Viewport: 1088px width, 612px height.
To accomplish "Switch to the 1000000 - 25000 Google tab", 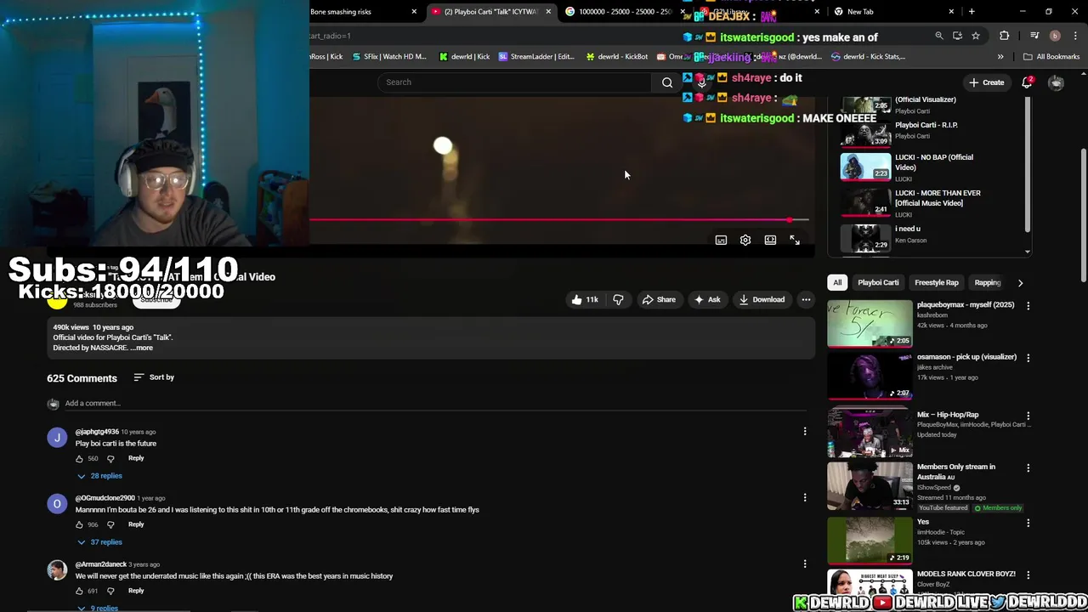I will pos(622,12).
